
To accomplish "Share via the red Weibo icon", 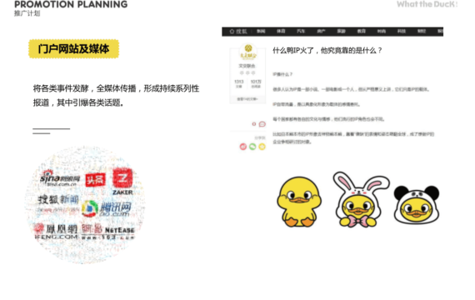I will [243, 147].
